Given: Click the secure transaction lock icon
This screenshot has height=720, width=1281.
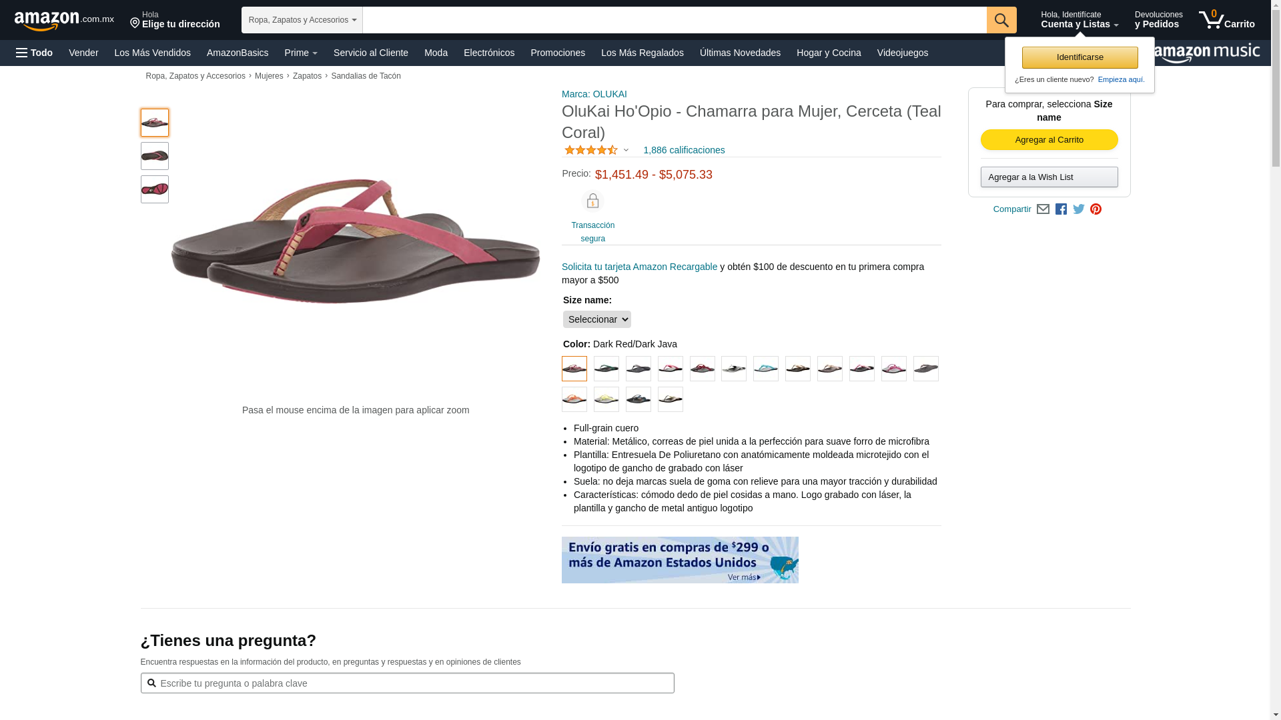Looking at the screenshot, I should coord(592,201).
